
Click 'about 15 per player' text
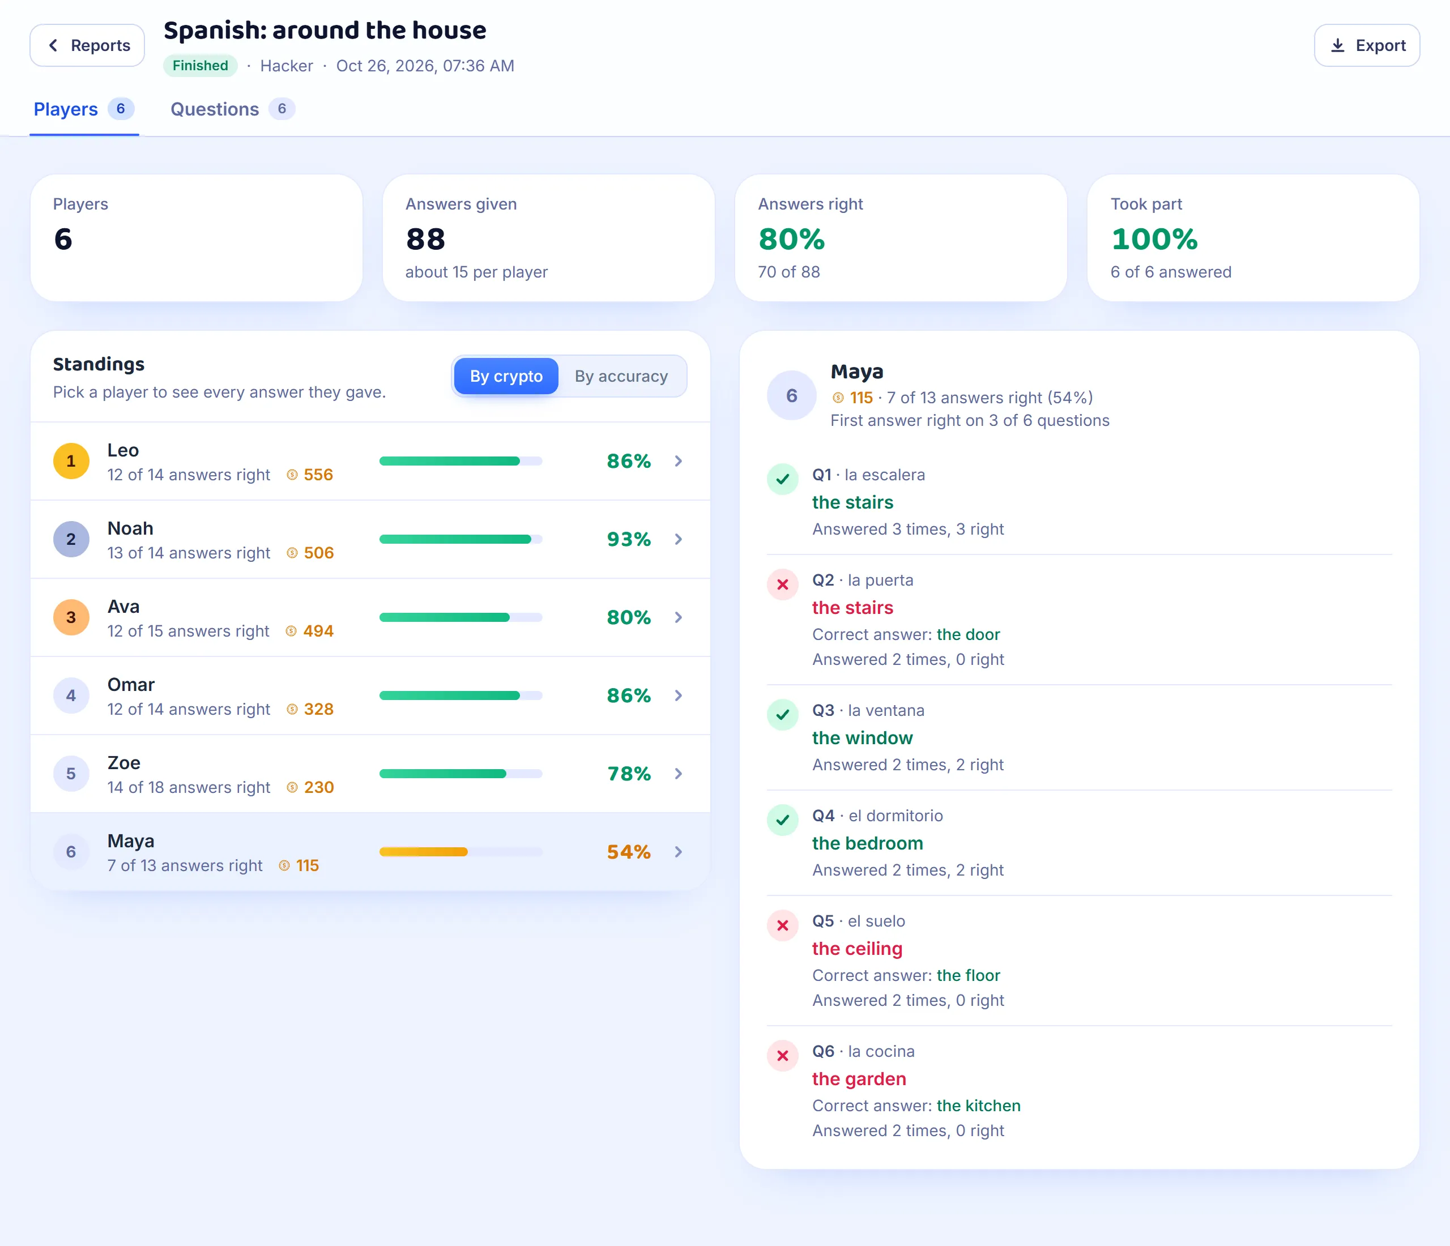[476, 272]
